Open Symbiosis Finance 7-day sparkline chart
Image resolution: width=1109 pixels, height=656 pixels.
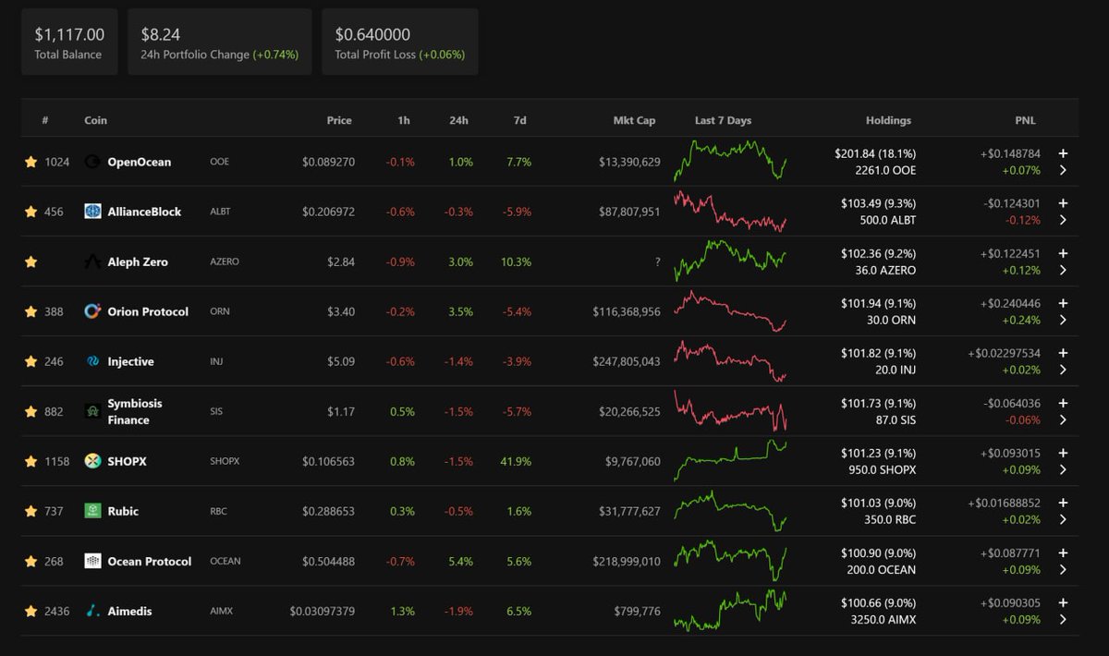click(730, 410)
